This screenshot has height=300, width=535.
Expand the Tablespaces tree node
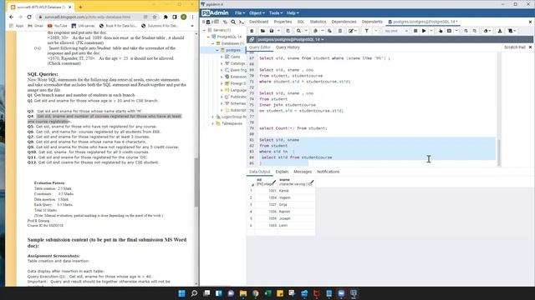pyautogui.click(x=212, y=123)
